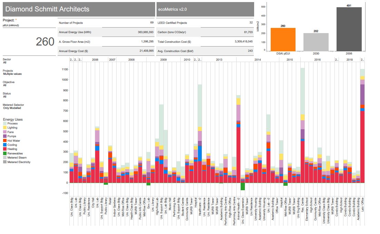
Task: Select the Student Centre axis label
Action: click(x=183, y=207)
